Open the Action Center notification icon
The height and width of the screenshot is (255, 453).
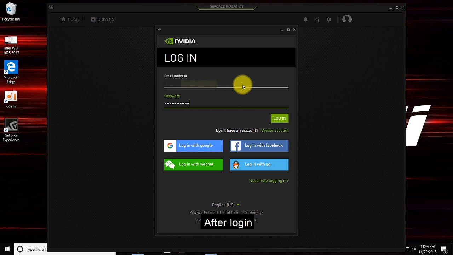tap(444, 249)
